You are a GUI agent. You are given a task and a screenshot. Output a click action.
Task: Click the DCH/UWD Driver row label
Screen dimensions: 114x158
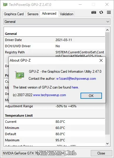click(18, 46)
